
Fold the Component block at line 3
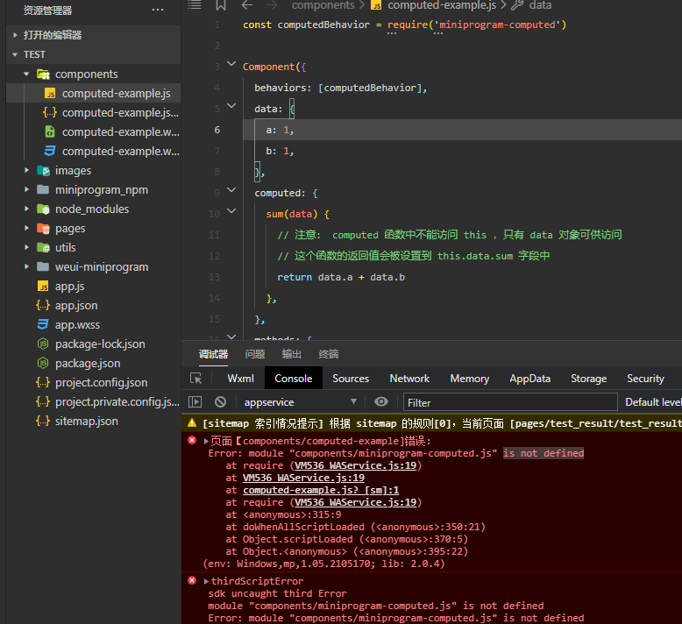pyautogui.click(x=231, y=64)
